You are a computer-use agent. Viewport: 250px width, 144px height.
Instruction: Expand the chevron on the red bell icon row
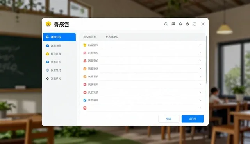click(x=200, y=61)
